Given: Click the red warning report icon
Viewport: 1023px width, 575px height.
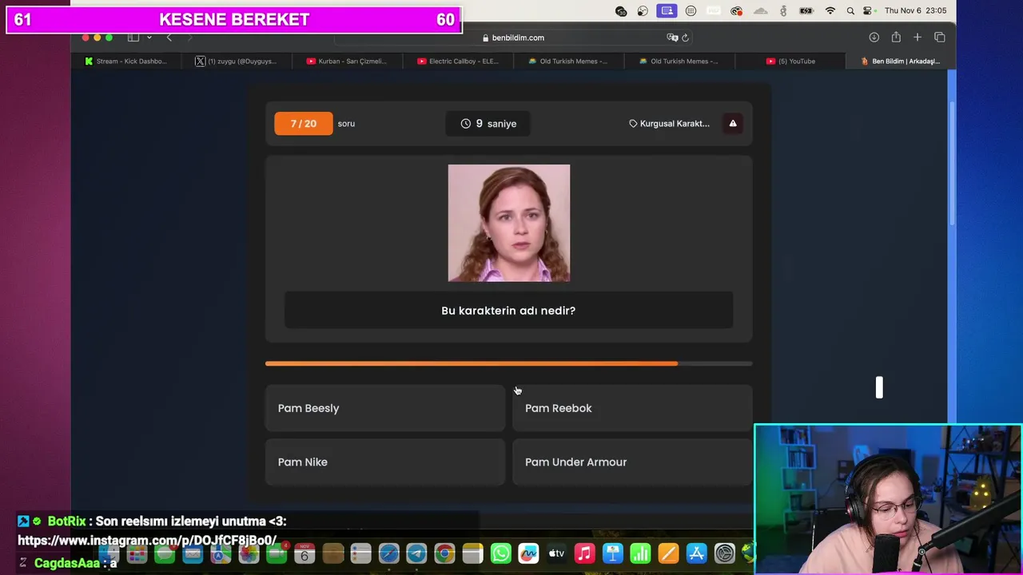Looking at the screenshot, I should pyautogui.click(x=733, y=124).
